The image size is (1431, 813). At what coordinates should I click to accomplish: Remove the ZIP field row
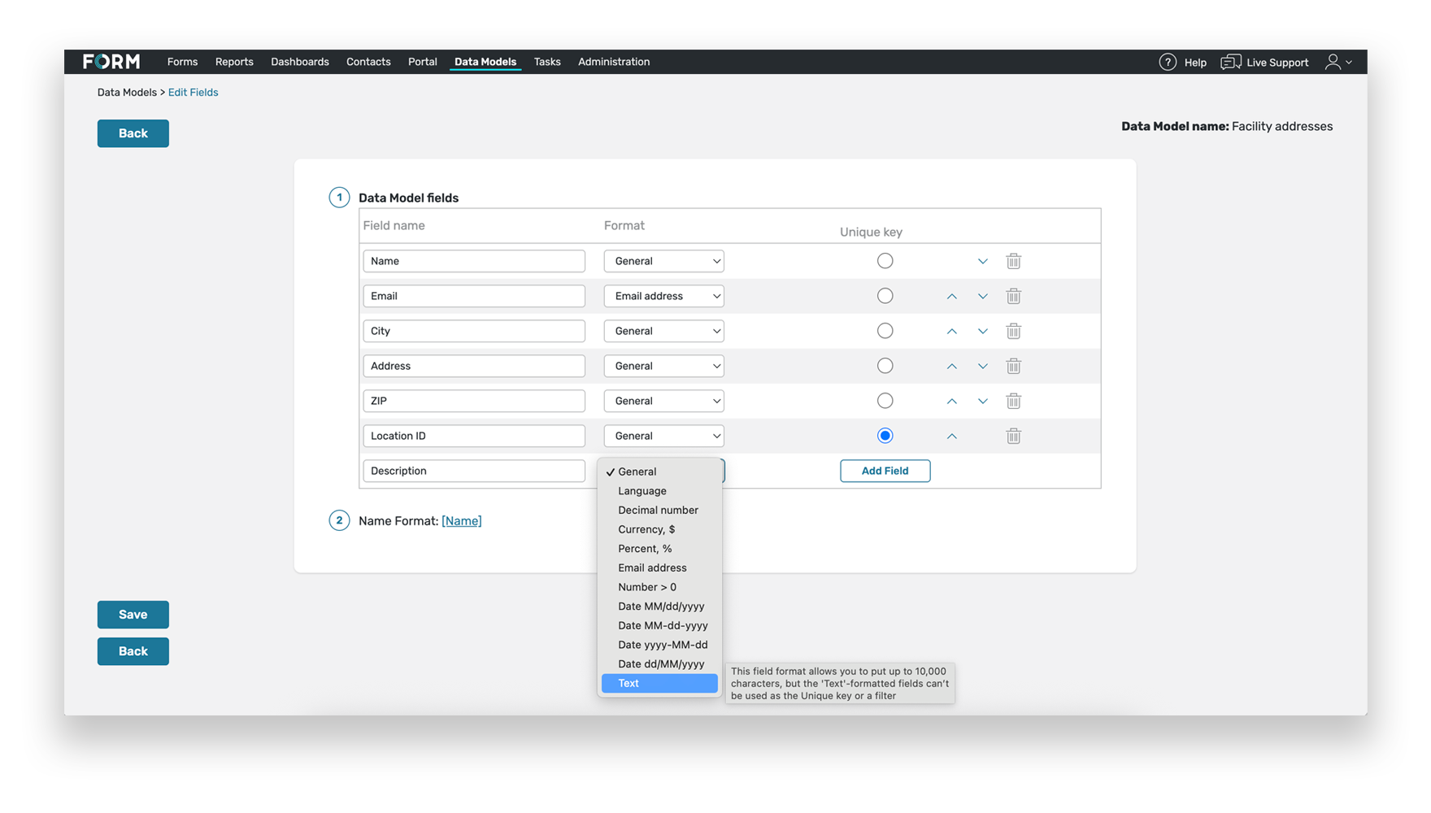pos(1013,401)
